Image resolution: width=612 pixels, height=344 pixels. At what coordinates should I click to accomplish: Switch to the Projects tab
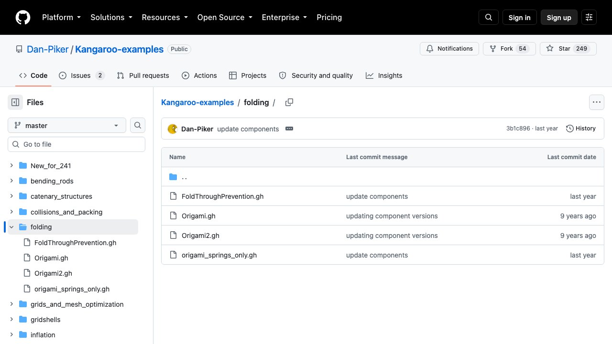pyautogui.click(x=248, y=75)
